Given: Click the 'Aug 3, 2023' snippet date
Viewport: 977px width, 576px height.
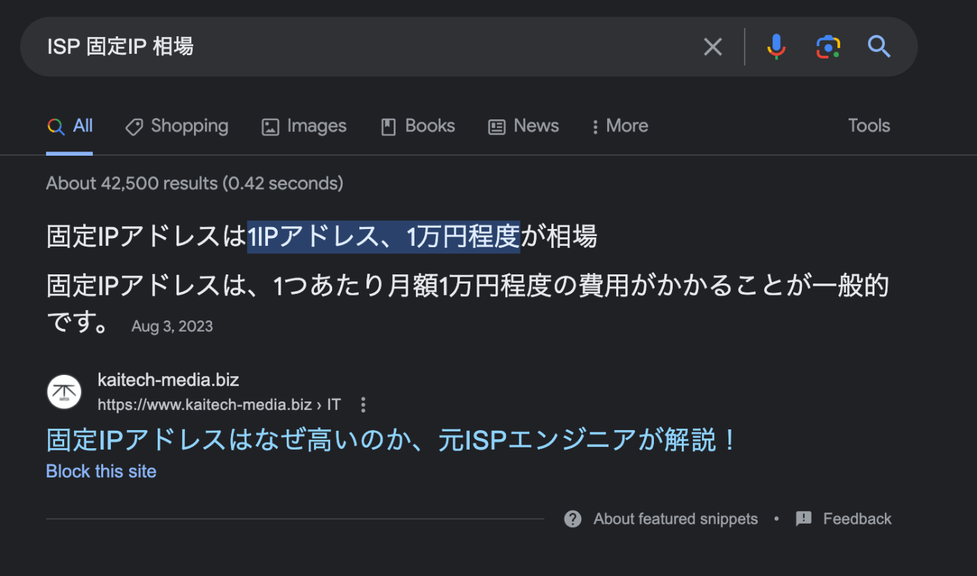Looking at the screenshot, I should tap(172, 326).
